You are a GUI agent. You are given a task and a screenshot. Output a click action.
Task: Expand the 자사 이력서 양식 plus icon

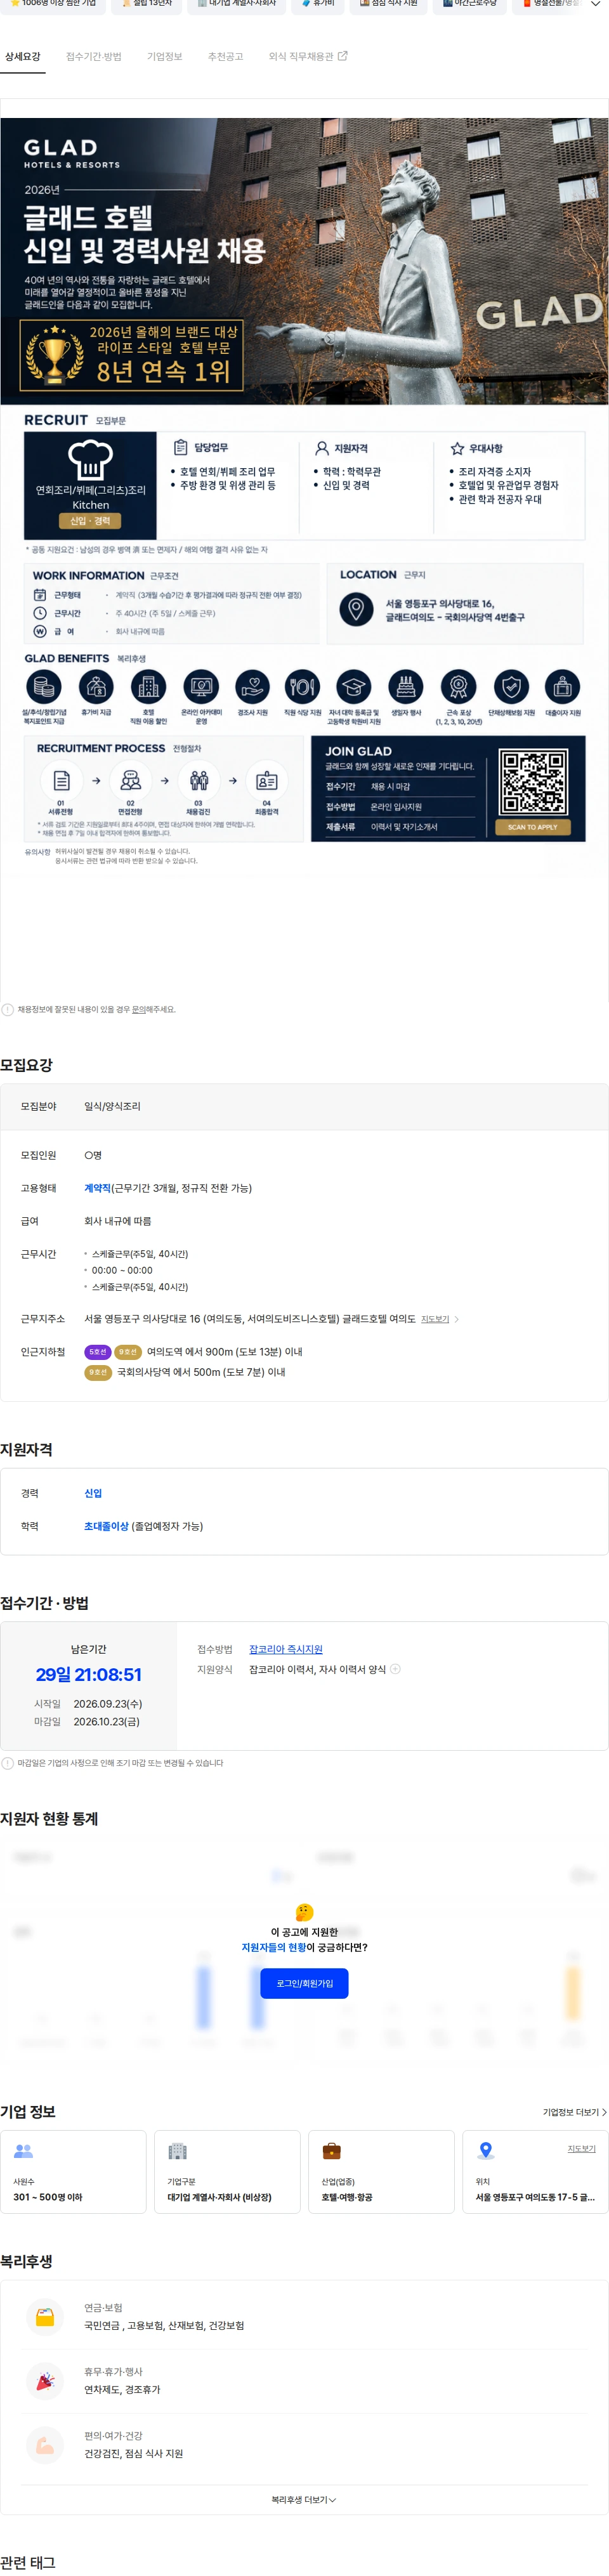(x=395, y=1669)
